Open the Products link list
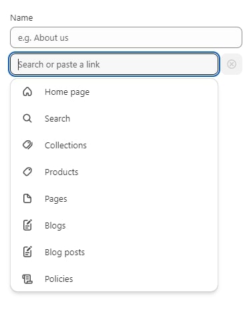 (x=114, y=172)
